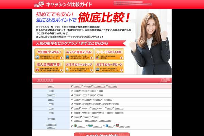Viewport: 204px width, 136px height.
Task: Open the 収入証明書不要! banner title
Action: point(49,65)
